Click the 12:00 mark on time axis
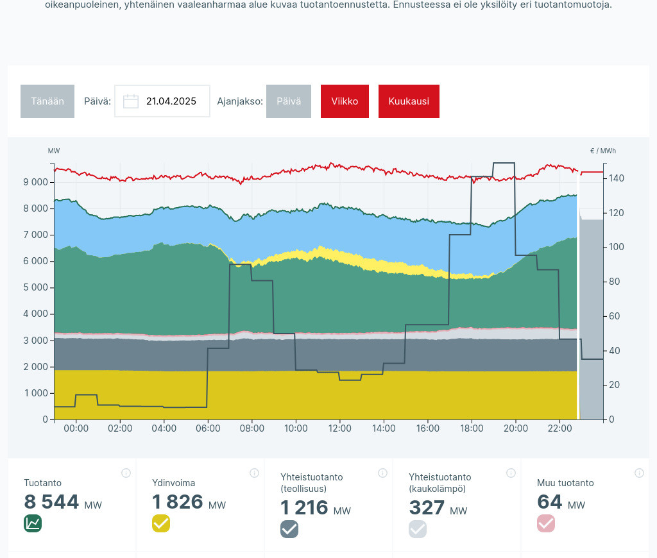 pos(339,428)
